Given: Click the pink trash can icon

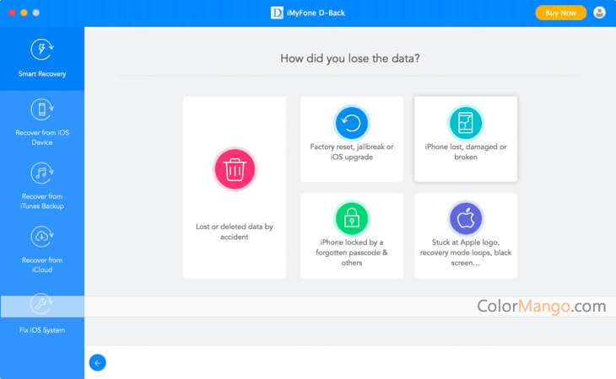Looking at the screenshot, I should point(234,168).
